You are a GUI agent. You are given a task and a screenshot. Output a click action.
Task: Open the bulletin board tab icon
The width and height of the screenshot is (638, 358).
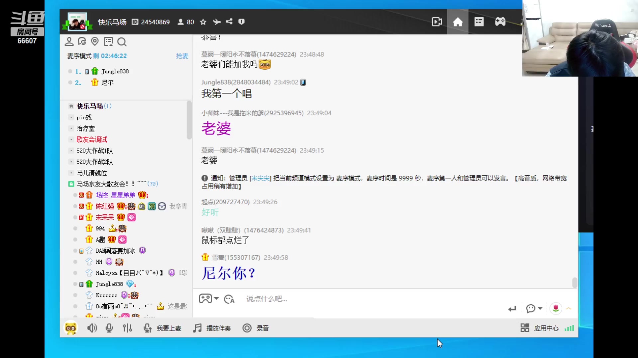tap(479, 22)
